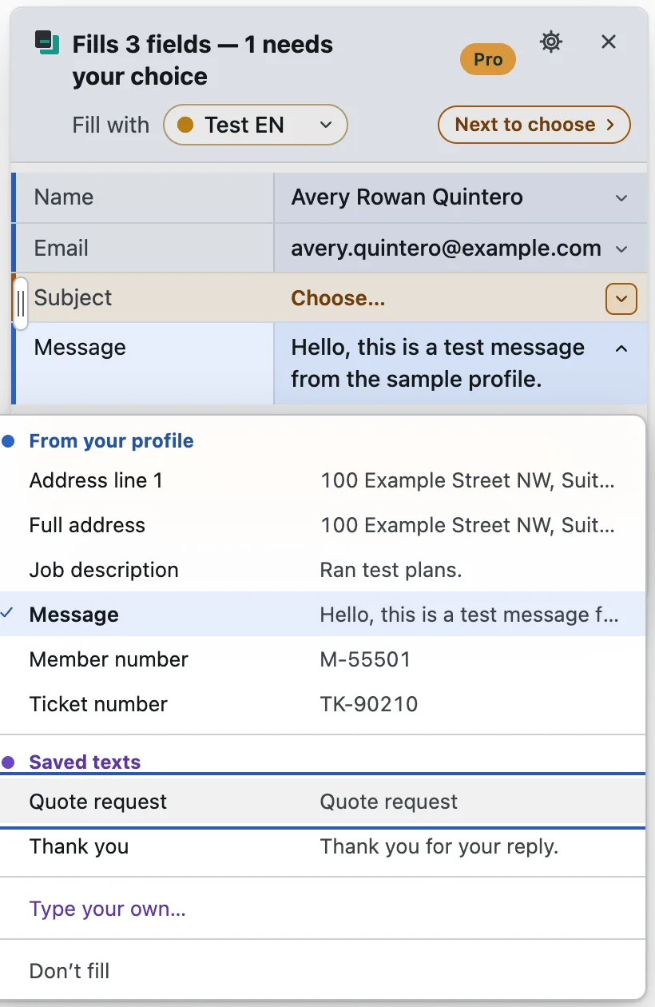Click Next to choose button

(x=534, y=125)
